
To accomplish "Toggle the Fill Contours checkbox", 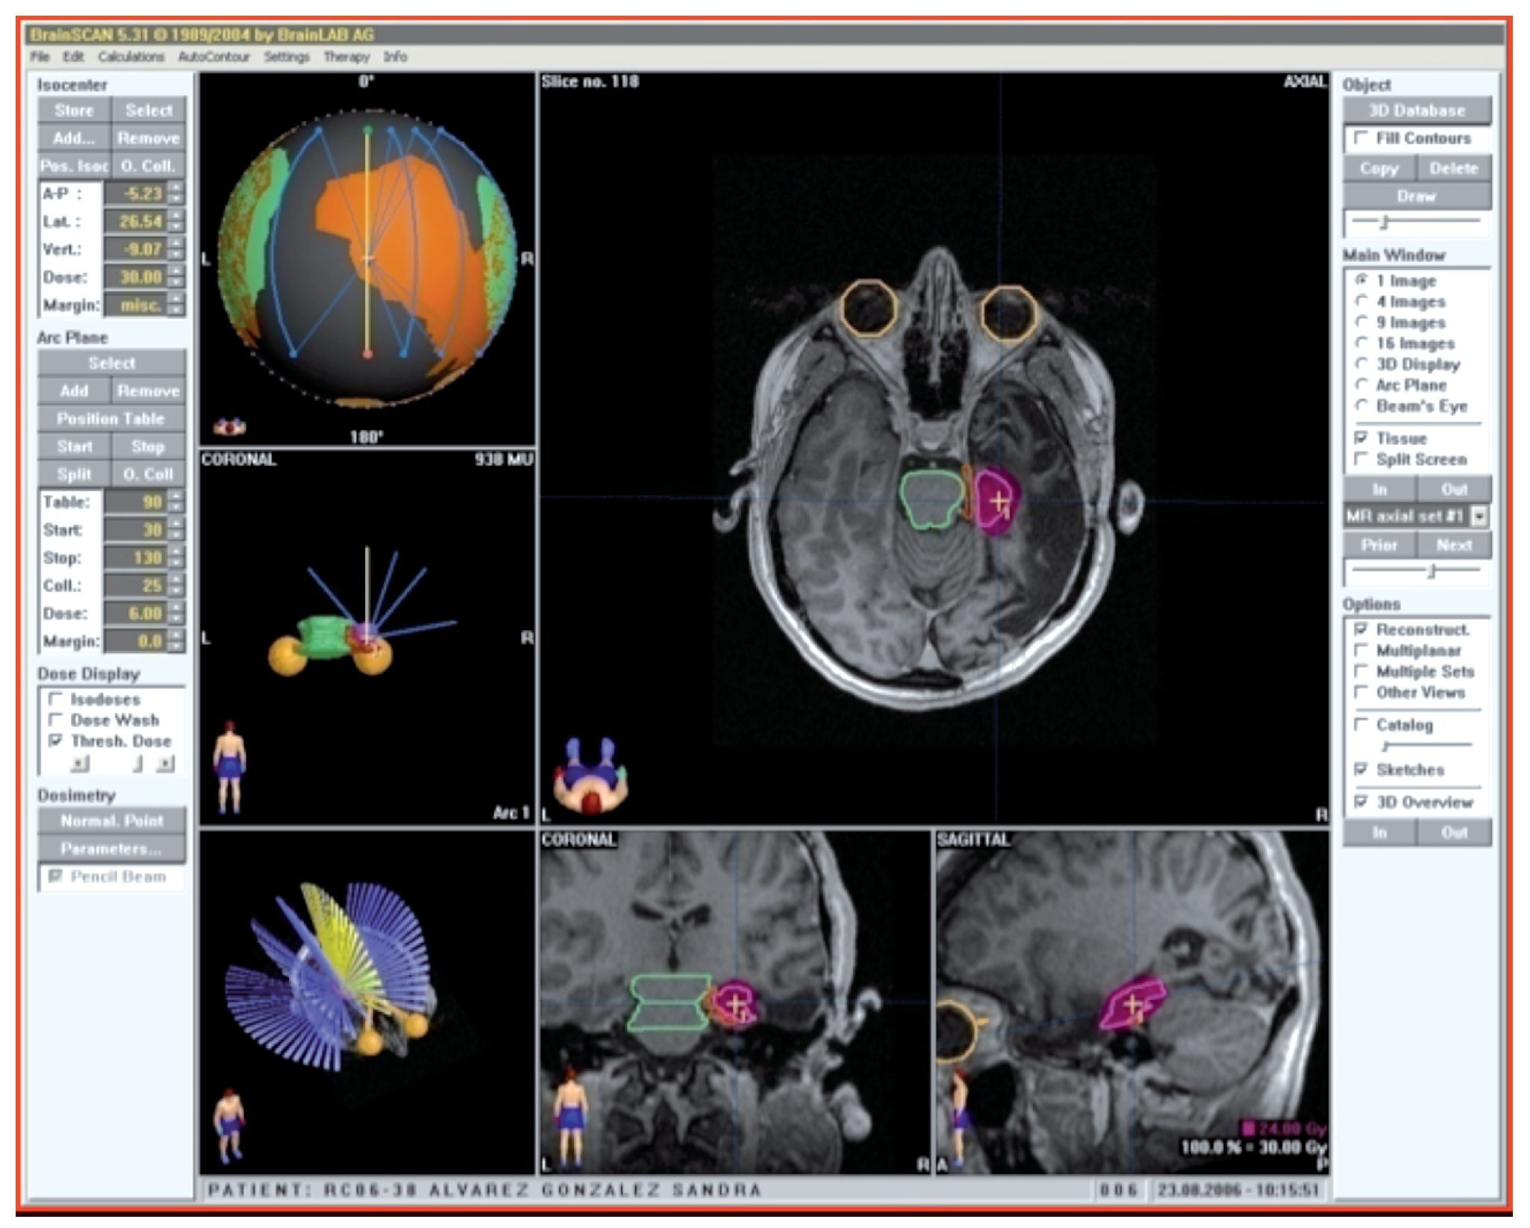I will tap(1361, 138).
